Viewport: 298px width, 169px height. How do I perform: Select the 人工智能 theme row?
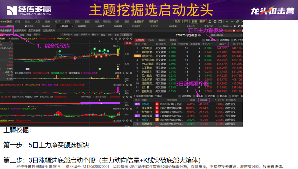pyautogui.click(x=188, y=68)
